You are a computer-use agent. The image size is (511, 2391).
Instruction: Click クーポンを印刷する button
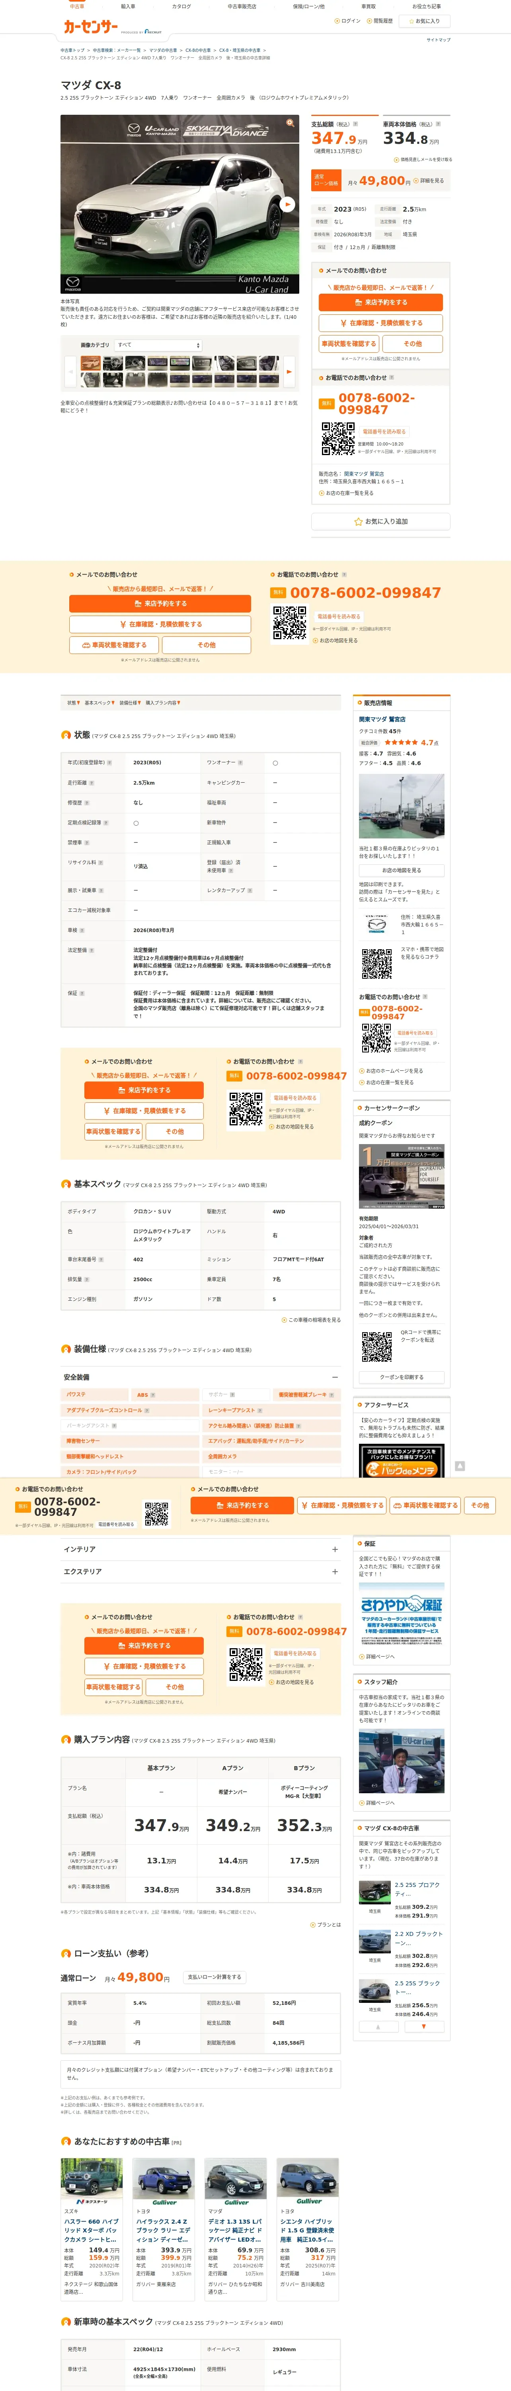click(x=401, y=1378)
